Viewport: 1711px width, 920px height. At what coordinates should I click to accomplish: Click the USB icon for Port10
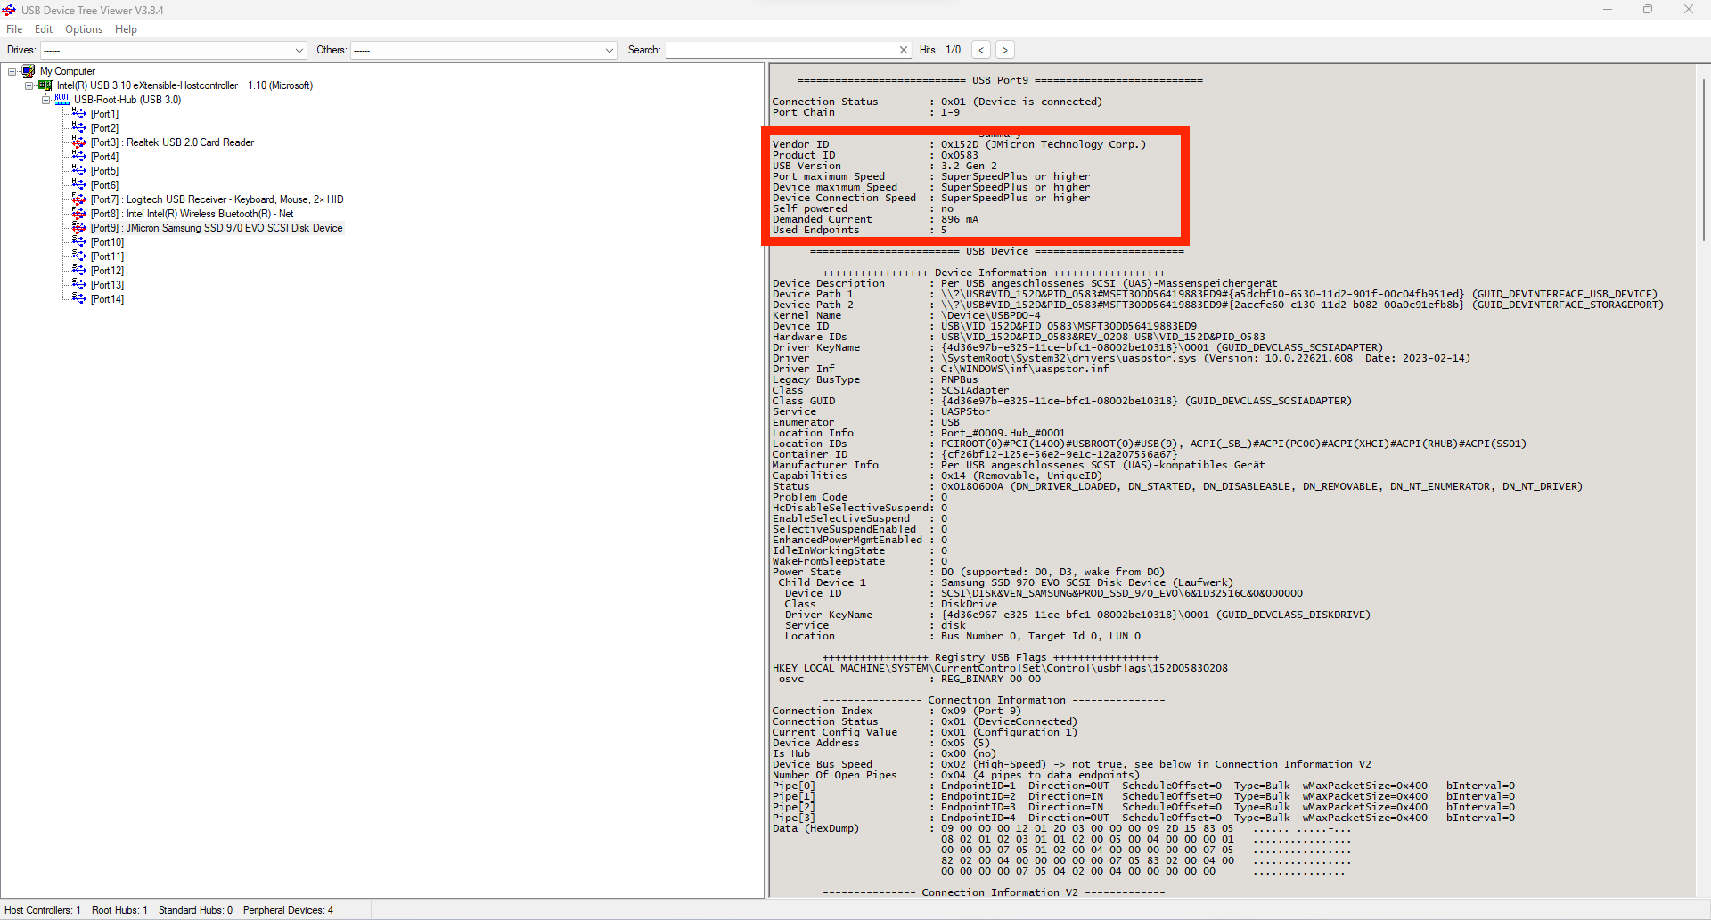pos(79,242)
